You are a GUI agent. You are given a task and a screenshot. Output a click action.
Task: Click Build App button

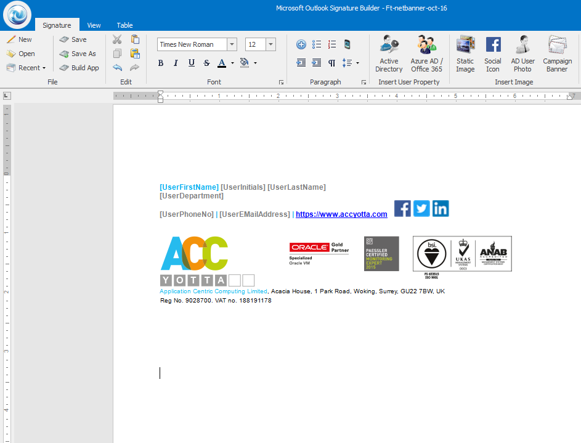click(x=79, y=68)
